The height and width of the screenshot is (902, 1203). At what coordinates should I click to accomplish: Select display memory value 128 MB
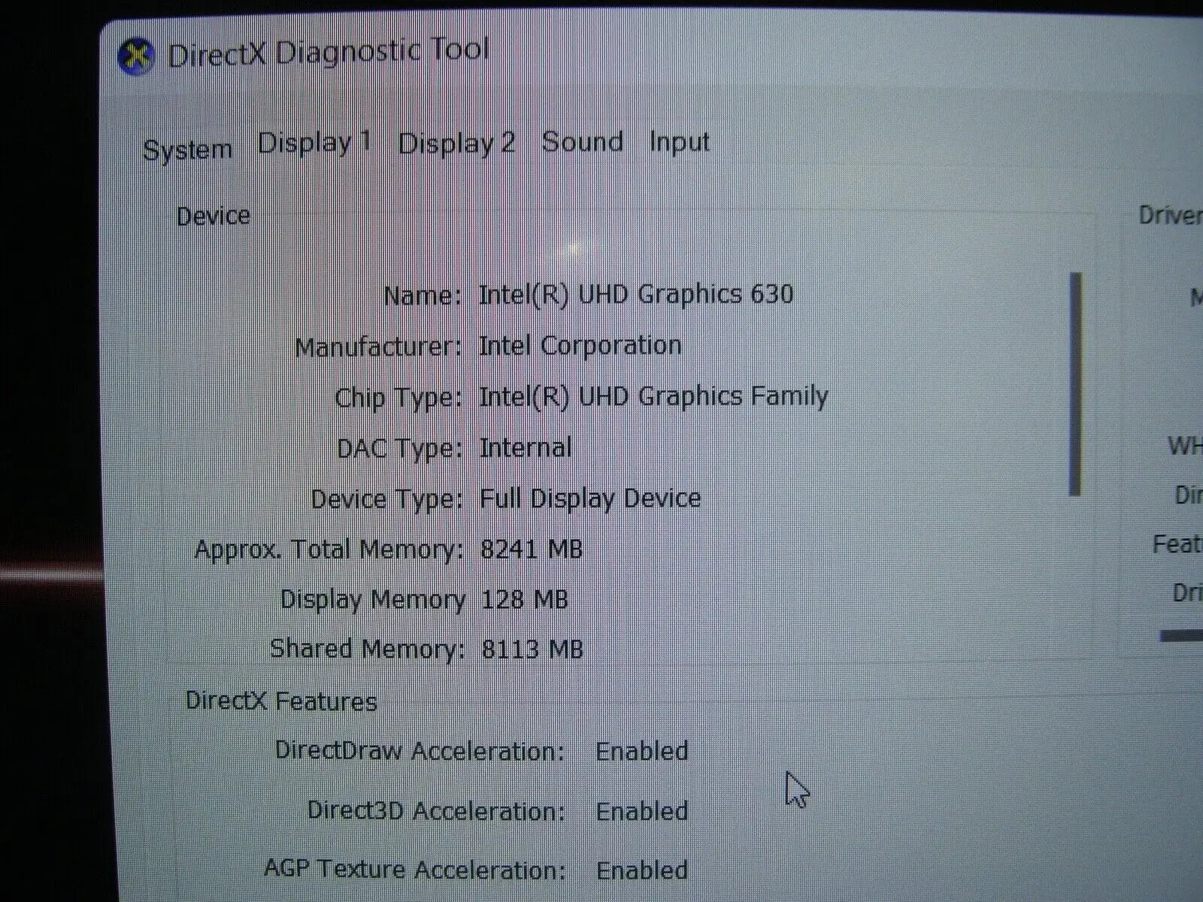[524, 600]
